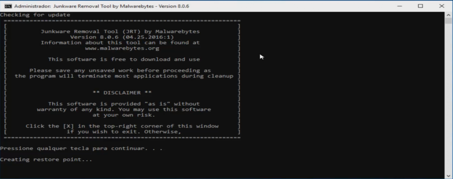Click the 'Junkware Removal Tool (JRT) by Malwarebytes' heading

[120, 31]
